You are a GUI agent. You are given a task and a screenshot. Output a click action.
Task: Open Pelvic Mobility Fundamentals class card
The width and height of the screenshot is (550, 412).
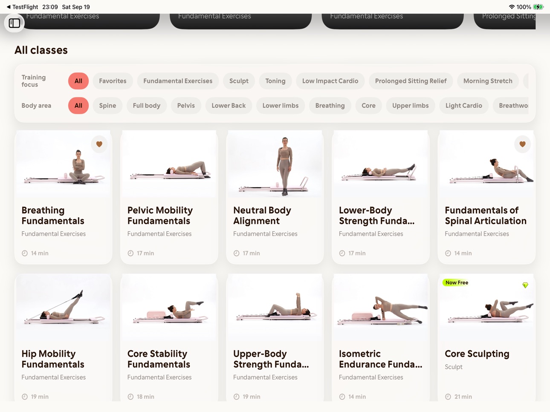pos(169,197)
